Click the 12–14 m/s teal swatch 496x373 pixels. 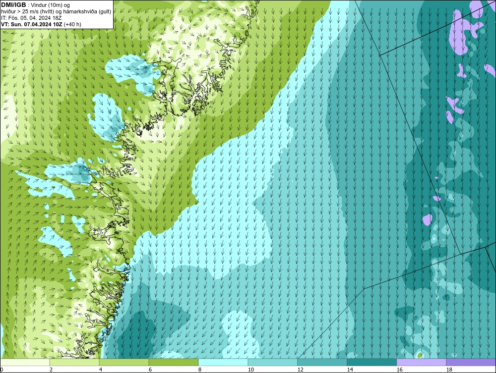[x=322, y=362]
